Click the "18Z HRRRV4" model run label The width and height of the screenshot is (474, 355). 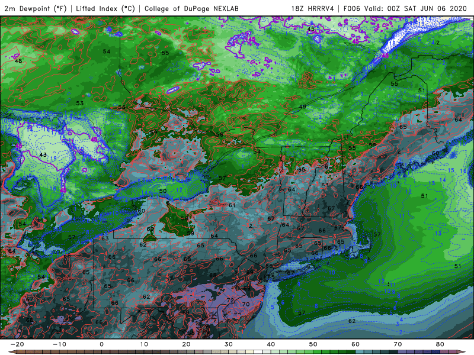(x=312, y=8)
